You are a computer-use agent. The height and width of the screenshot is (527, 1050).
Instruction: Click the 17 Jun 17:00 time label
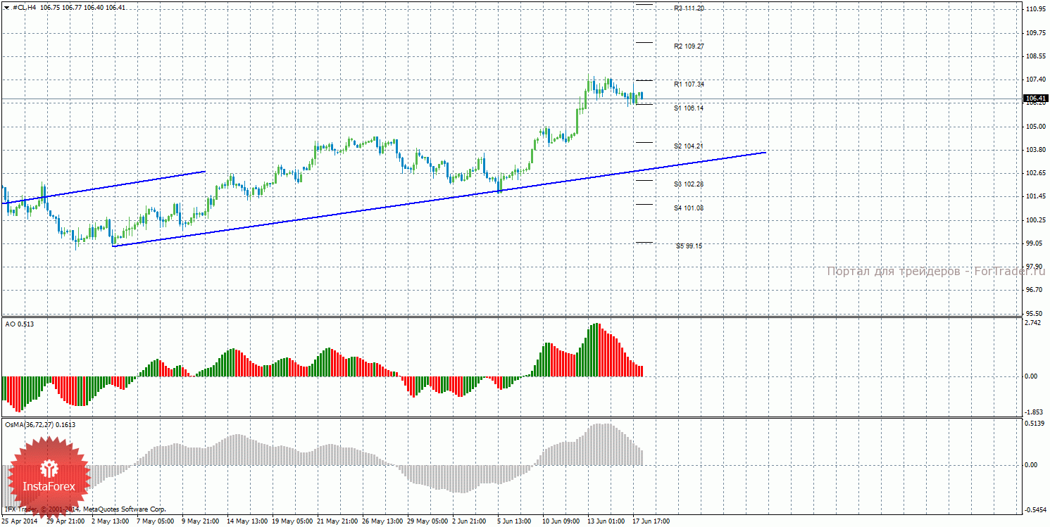[651, 522]
